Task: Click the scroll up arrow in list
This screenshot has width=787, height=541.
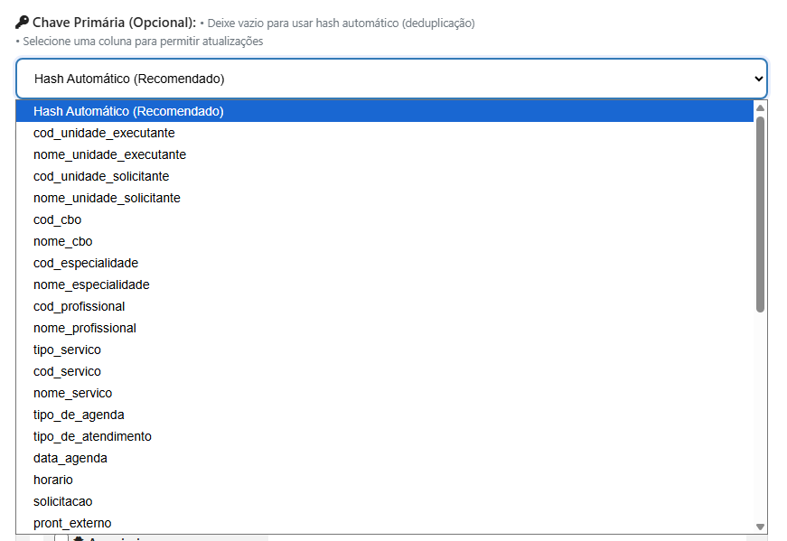Action: pyautogui.click(x=760, y=107)
